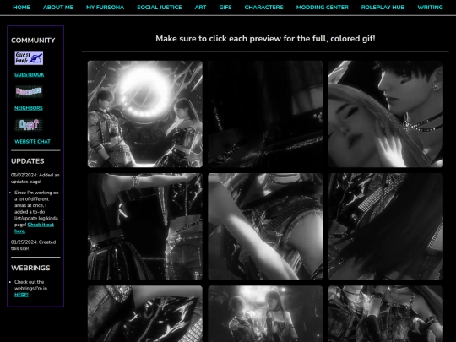Follow the NEIGHBORS link

(29, 108)
